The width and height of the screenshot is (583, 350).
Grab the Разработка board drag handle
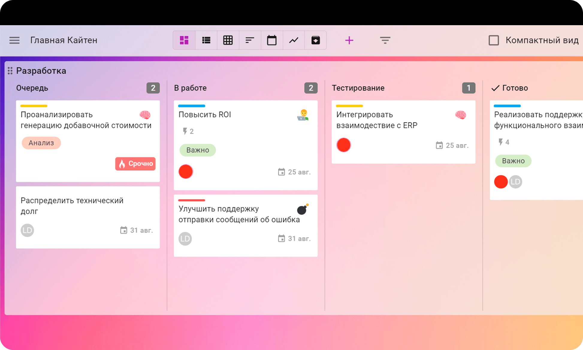pyautogui.click(x=10, y=71)
